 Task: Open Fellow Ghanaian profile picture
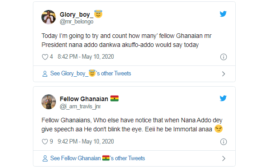(49, 102)
